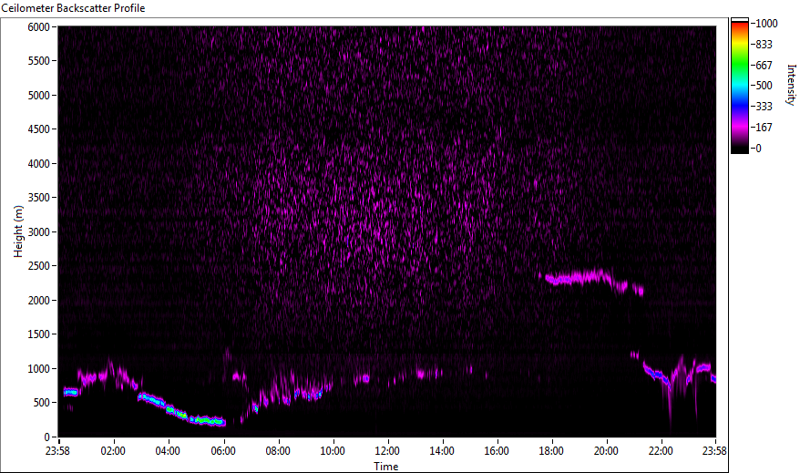Image resolution: width=800 pixels, height=473 pixels.
Task: Click the 08:00 time axis label
Action: pyautogui.click(x=278, y=451)
